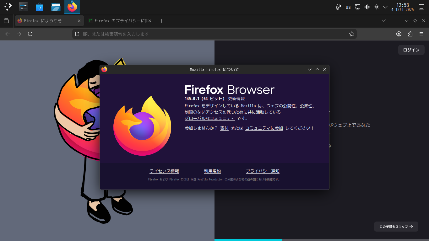Open the 'グローバルなコミュニティ' link
The width and height of the screenshot is (429, 241).
pyautogui.click(x=210, y=119)
